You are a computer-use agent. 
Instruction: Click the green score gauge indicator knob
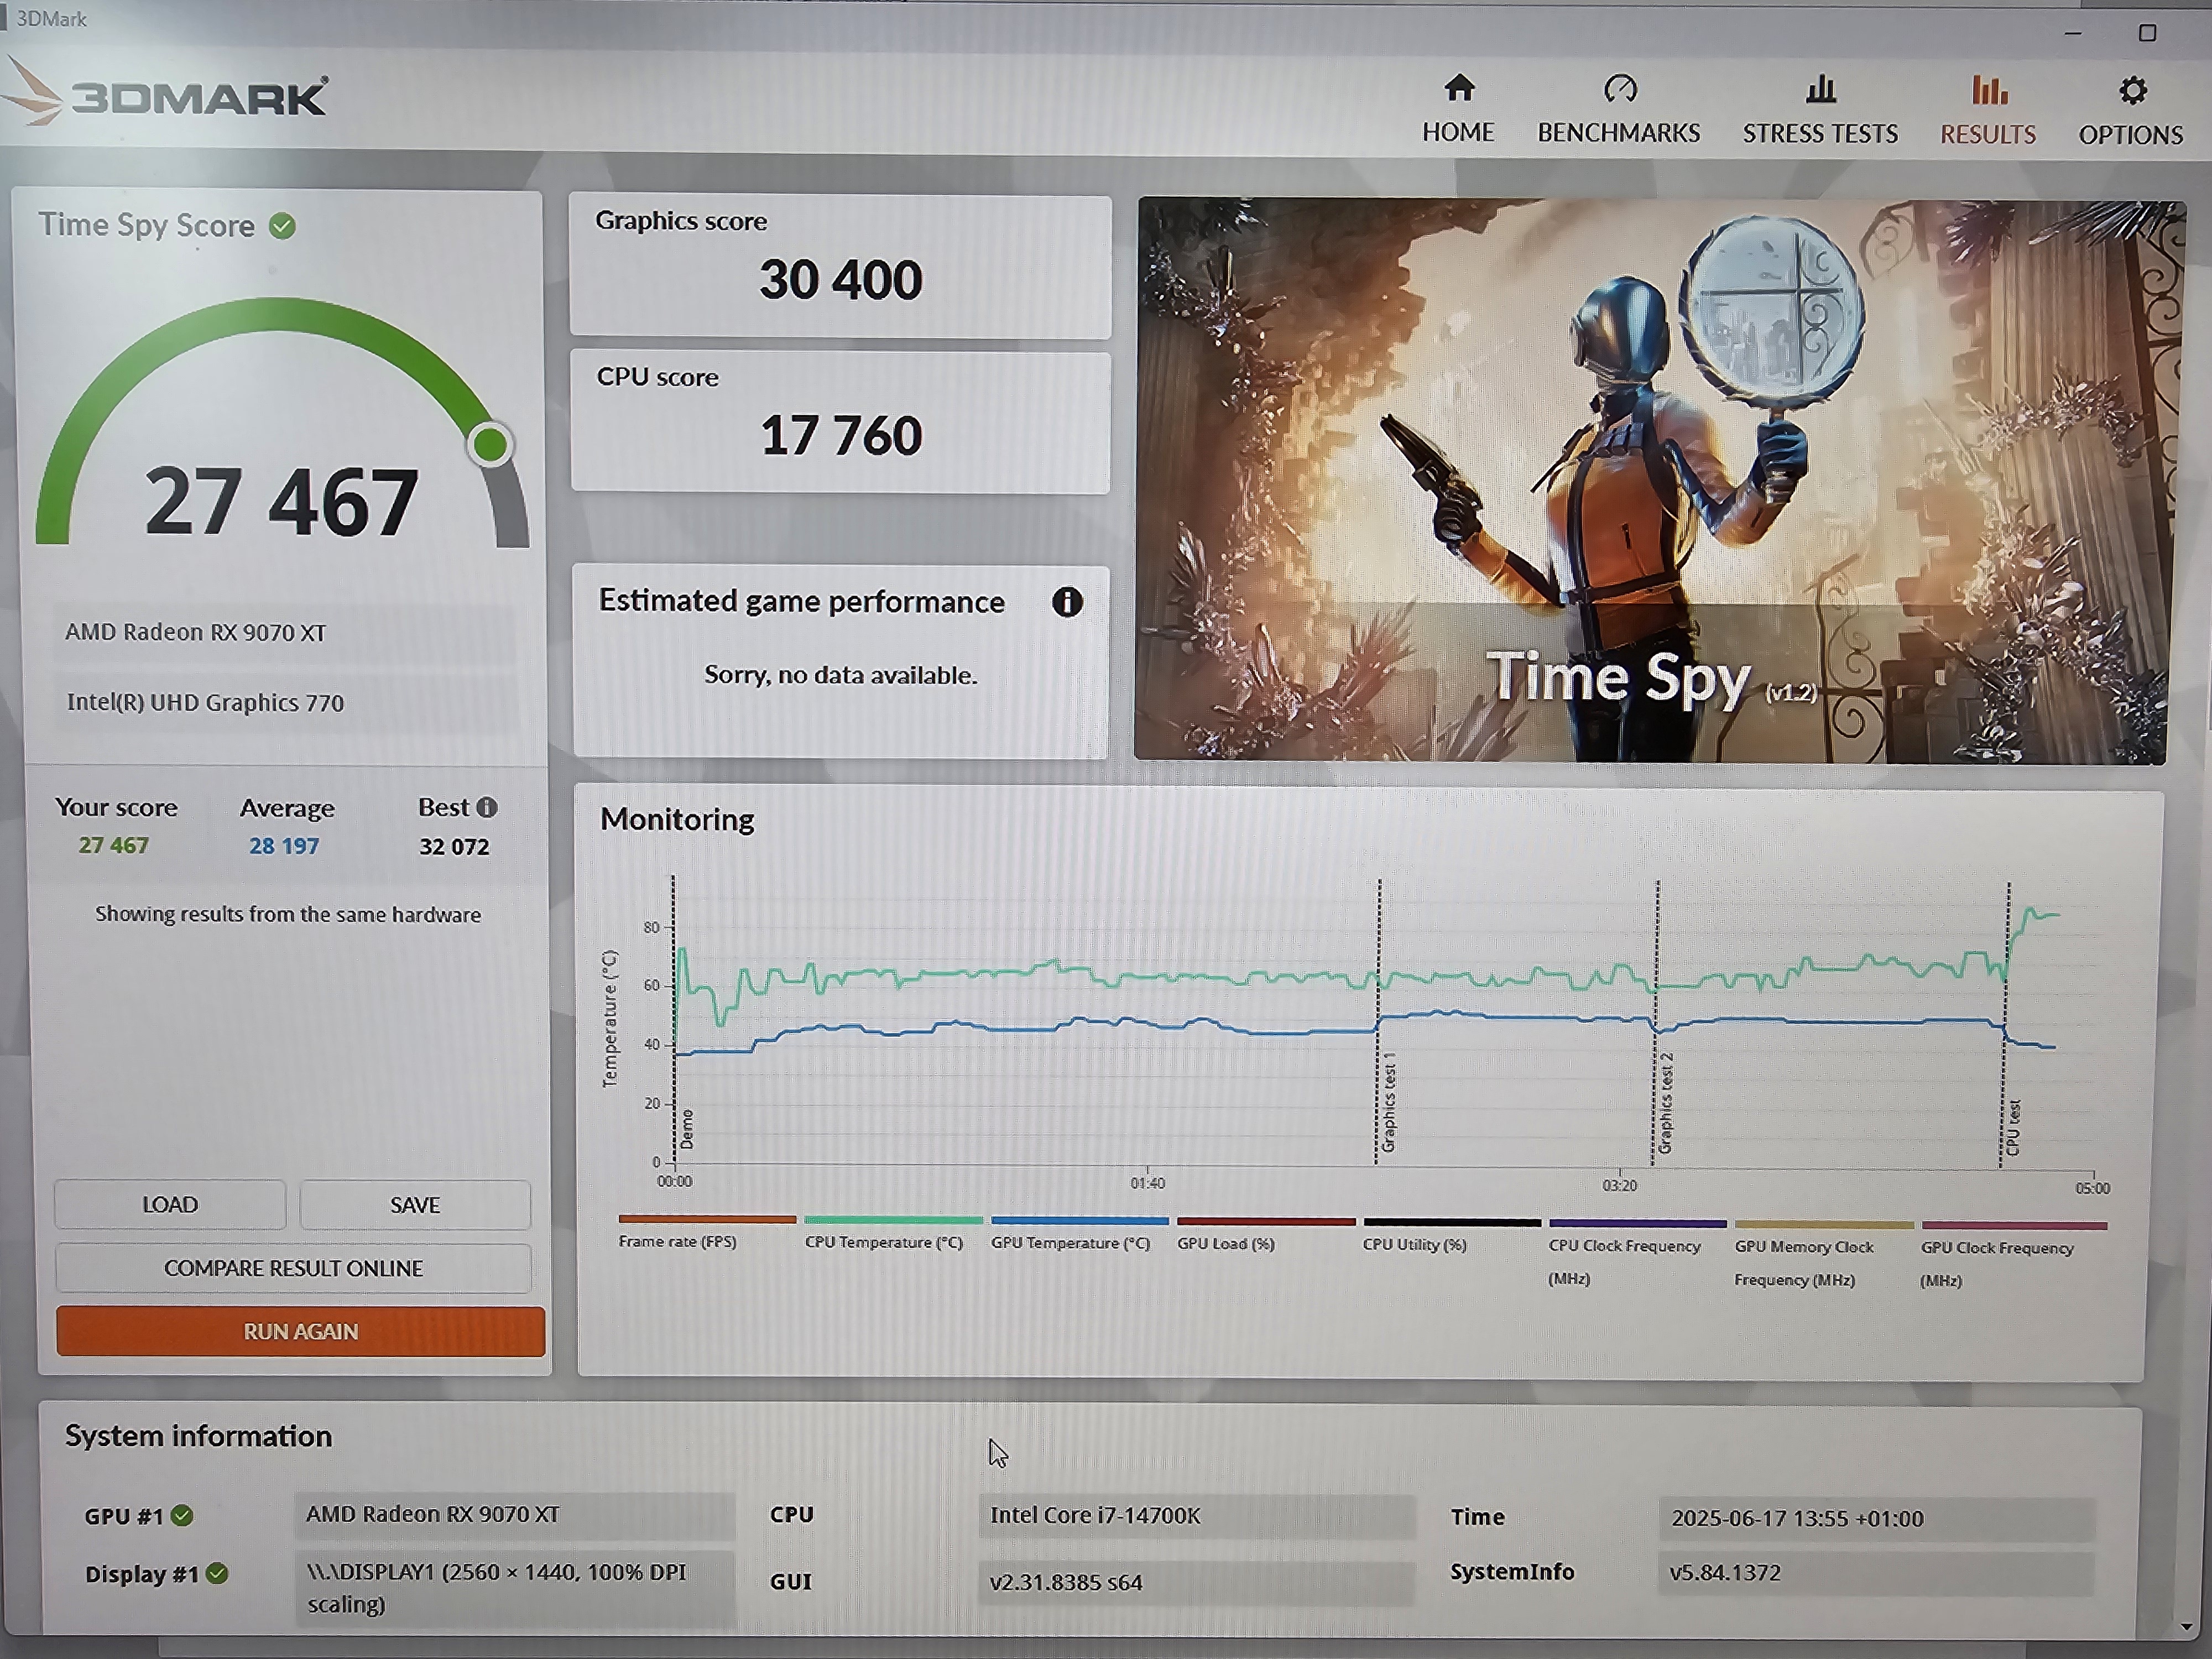point(490,445)
